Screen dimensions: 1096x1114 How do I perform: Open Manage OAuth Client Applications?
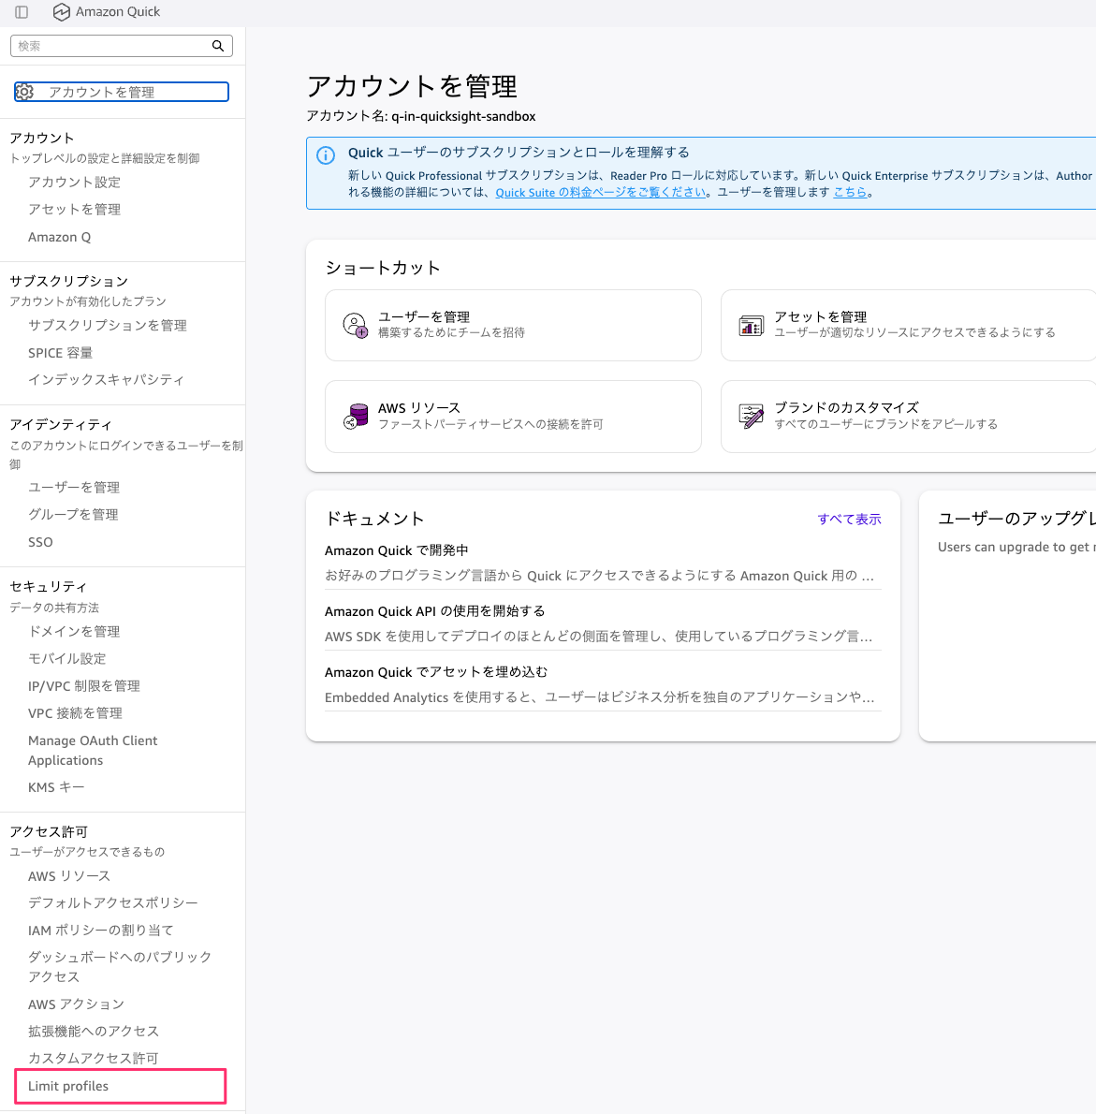pos(93,750)
